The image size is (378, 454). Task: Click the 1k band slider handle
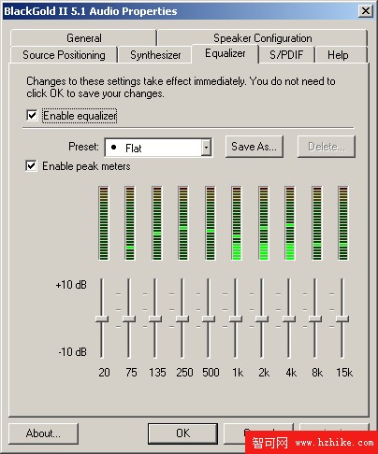pos(236,319)
